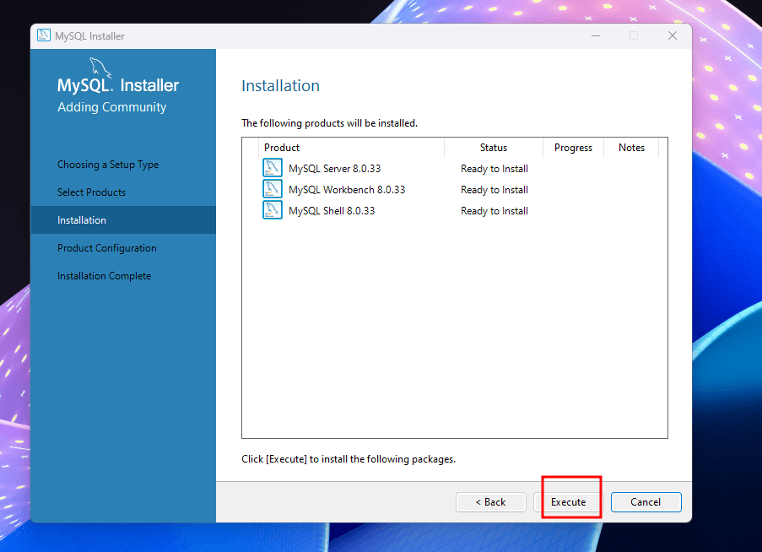Click the MySQL Installer title bar icon
762x552 pixels.
(x=44, y=35)
